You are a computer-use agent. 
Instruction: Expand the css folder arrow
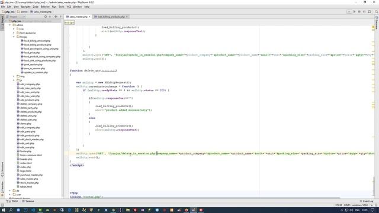tap(14, 29)
